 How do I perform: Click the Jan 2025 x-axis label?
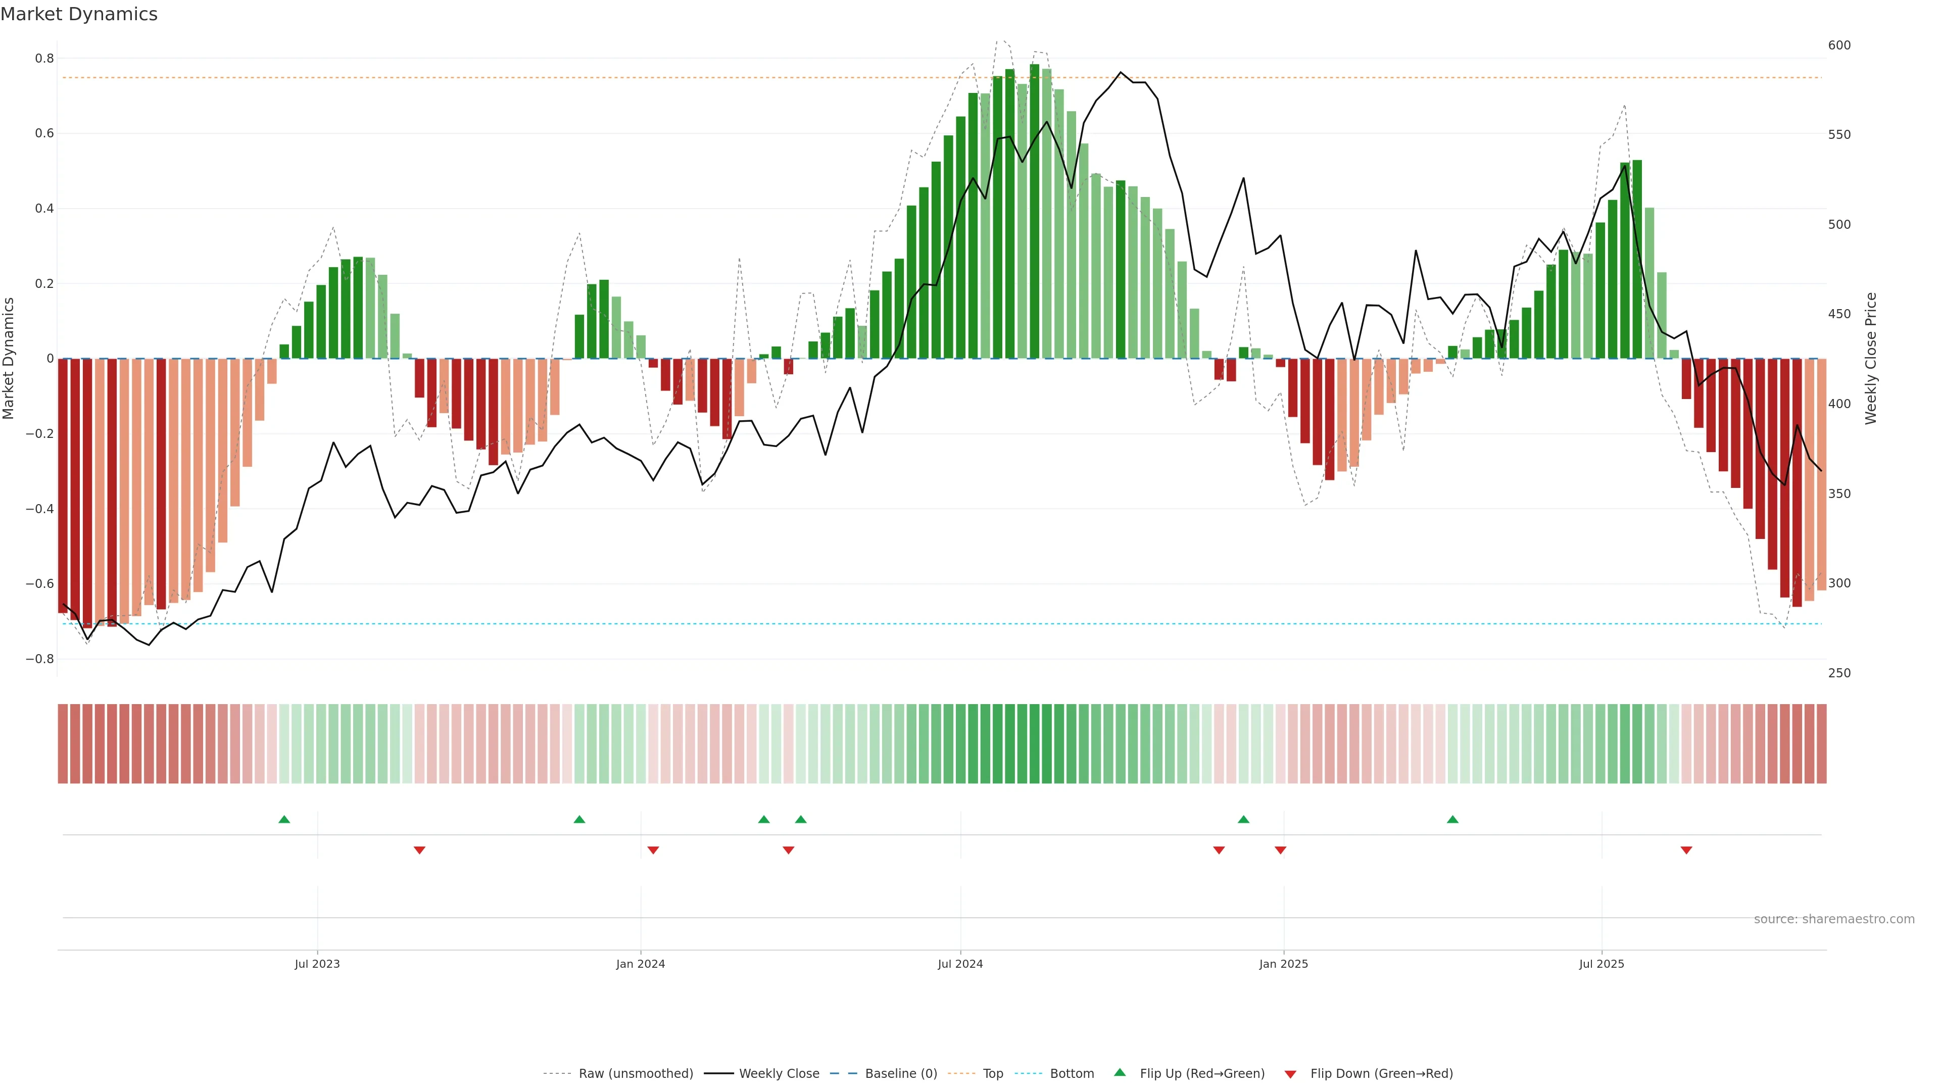pyautogui.click(x=1283, y=964)
